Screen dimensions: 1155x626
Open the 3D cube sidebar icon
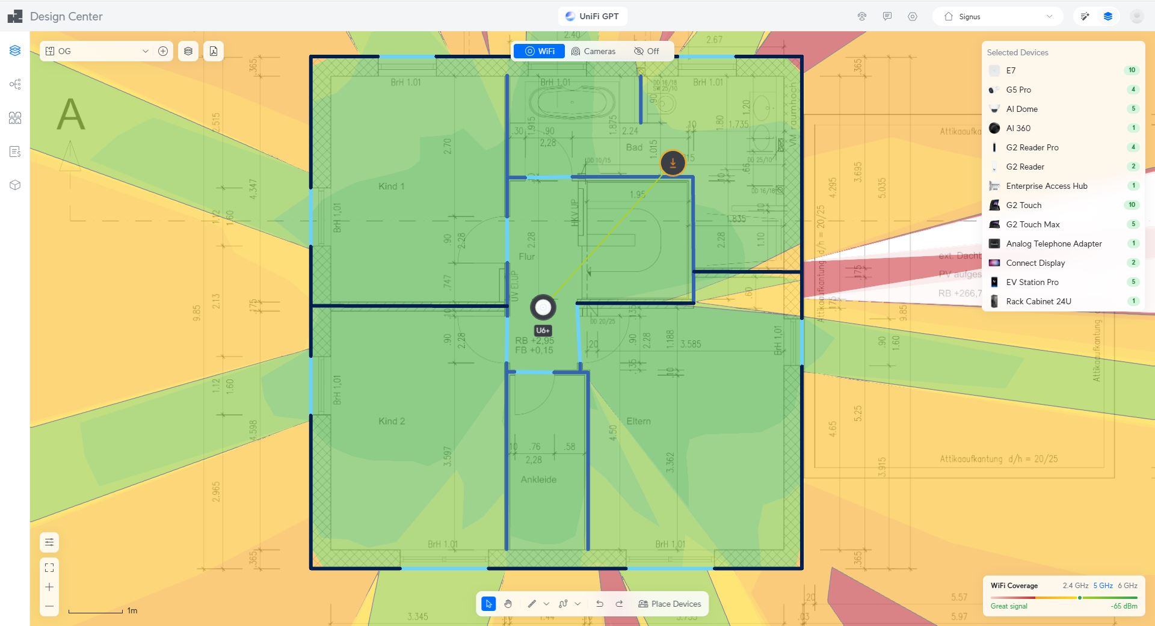click(x=15, y=185)
